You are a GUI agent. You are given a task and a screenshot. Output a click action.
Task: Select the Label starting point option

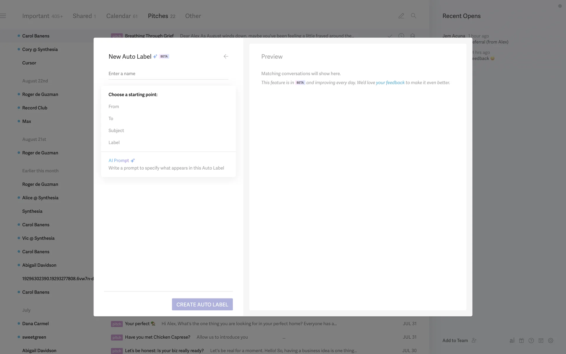click(114, 142)
